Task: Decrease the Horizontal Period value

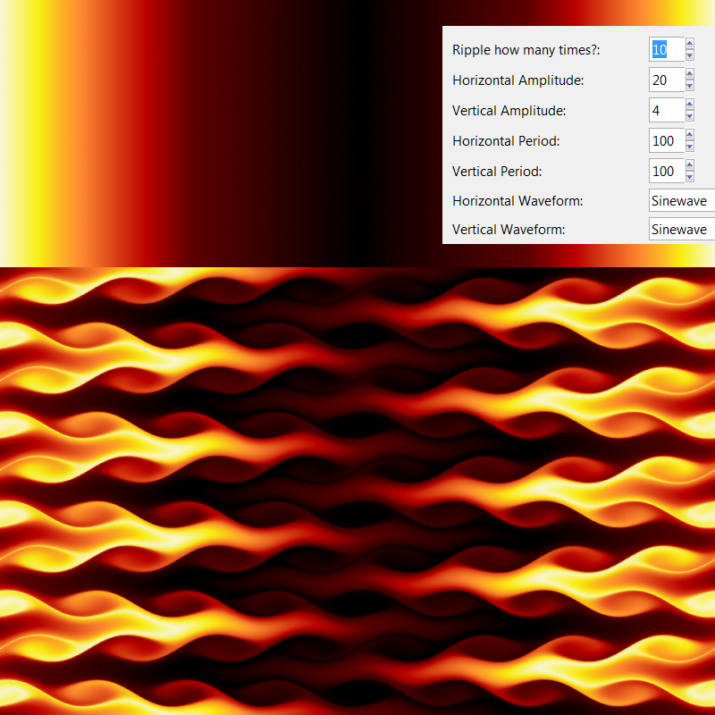Action: coord(689,147)
